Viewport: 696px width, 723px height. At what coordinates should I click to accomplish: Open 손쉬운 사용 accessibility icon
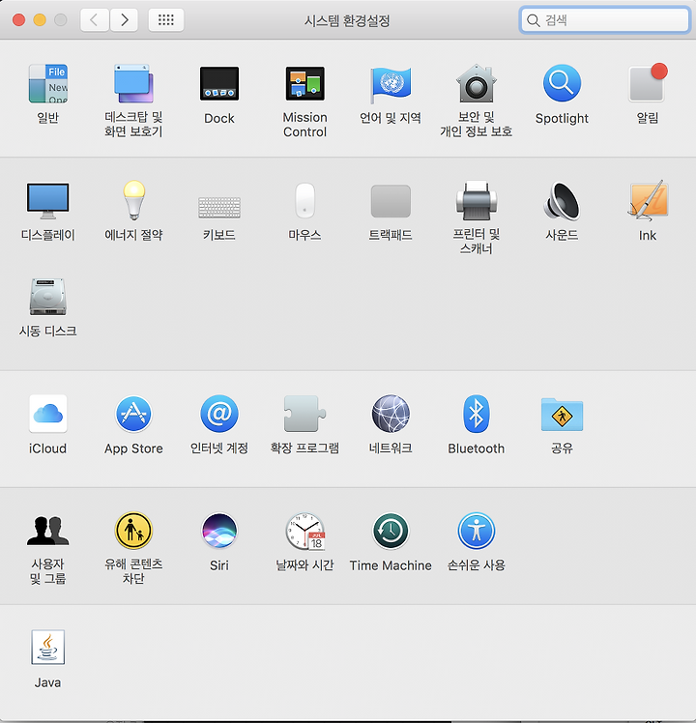477,531
